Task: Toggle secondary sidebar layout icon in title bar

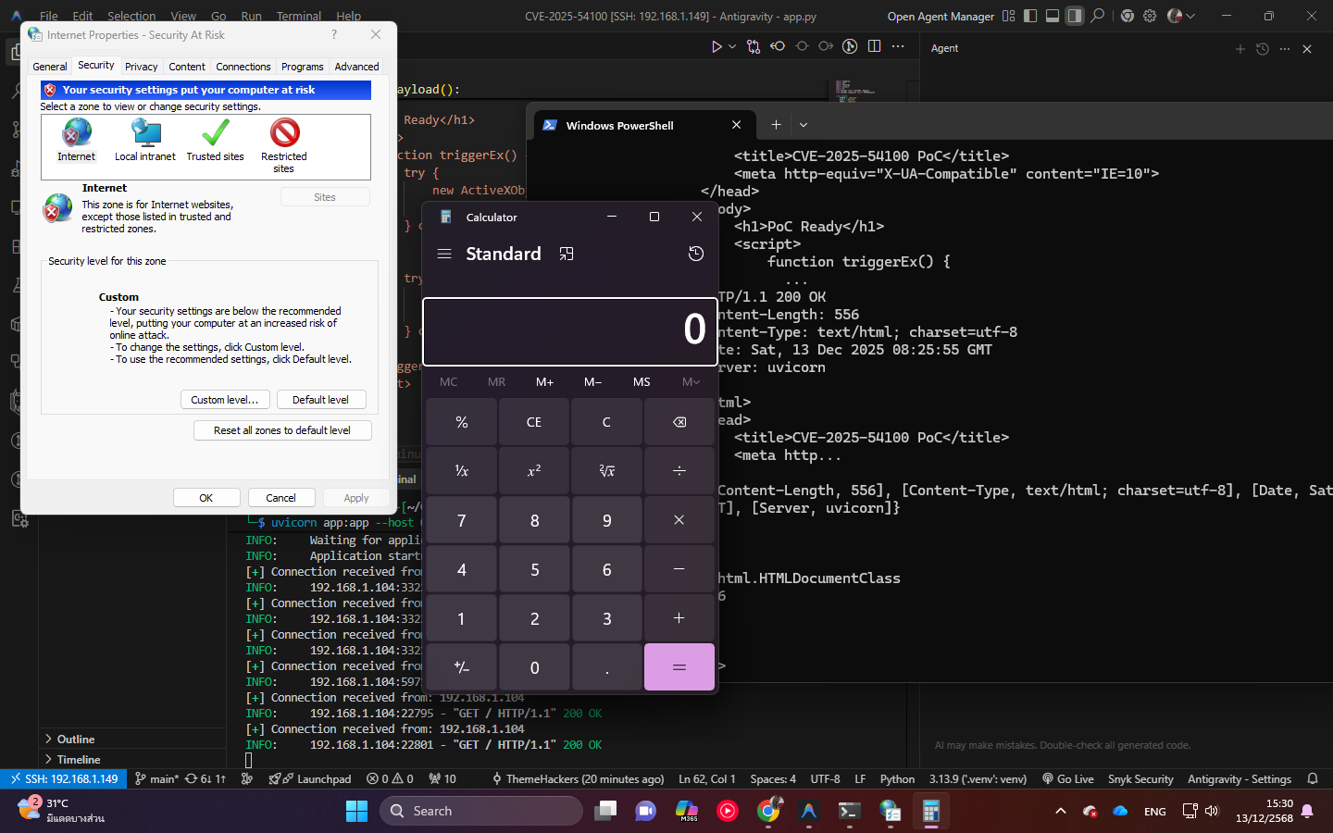Action: tap(1075, 16)
